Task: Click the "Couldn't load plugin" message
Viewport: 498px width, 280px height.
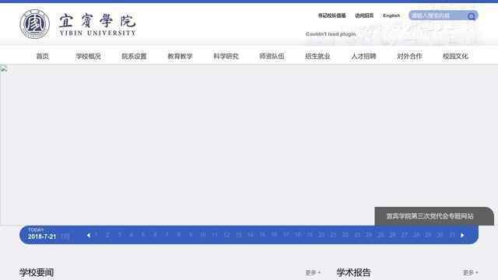Action: pyautogui.click(x=331, y=34)
